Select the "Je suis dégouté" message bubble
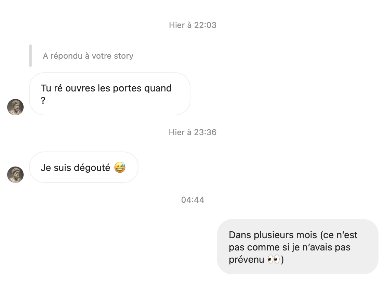 pos(83,168)
